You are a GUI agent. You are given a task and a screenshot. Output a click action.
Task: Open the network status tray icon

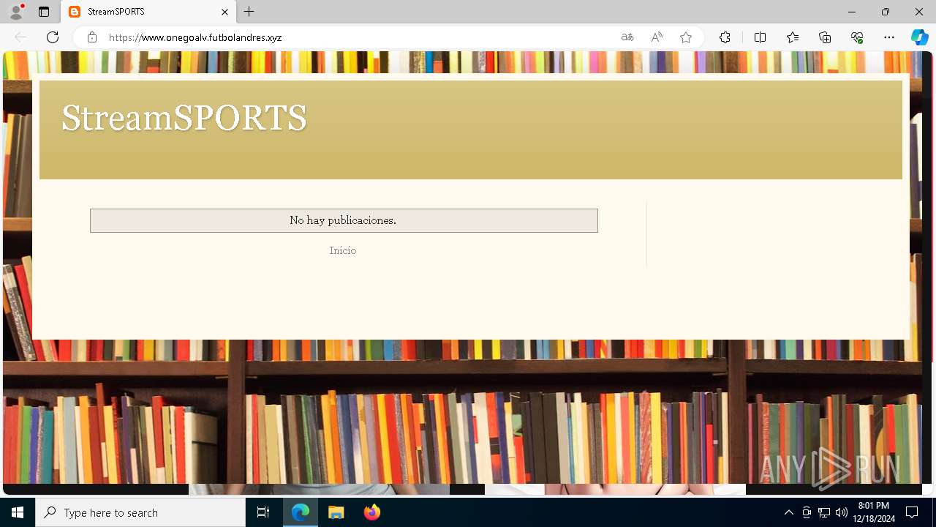pos(824,512)
